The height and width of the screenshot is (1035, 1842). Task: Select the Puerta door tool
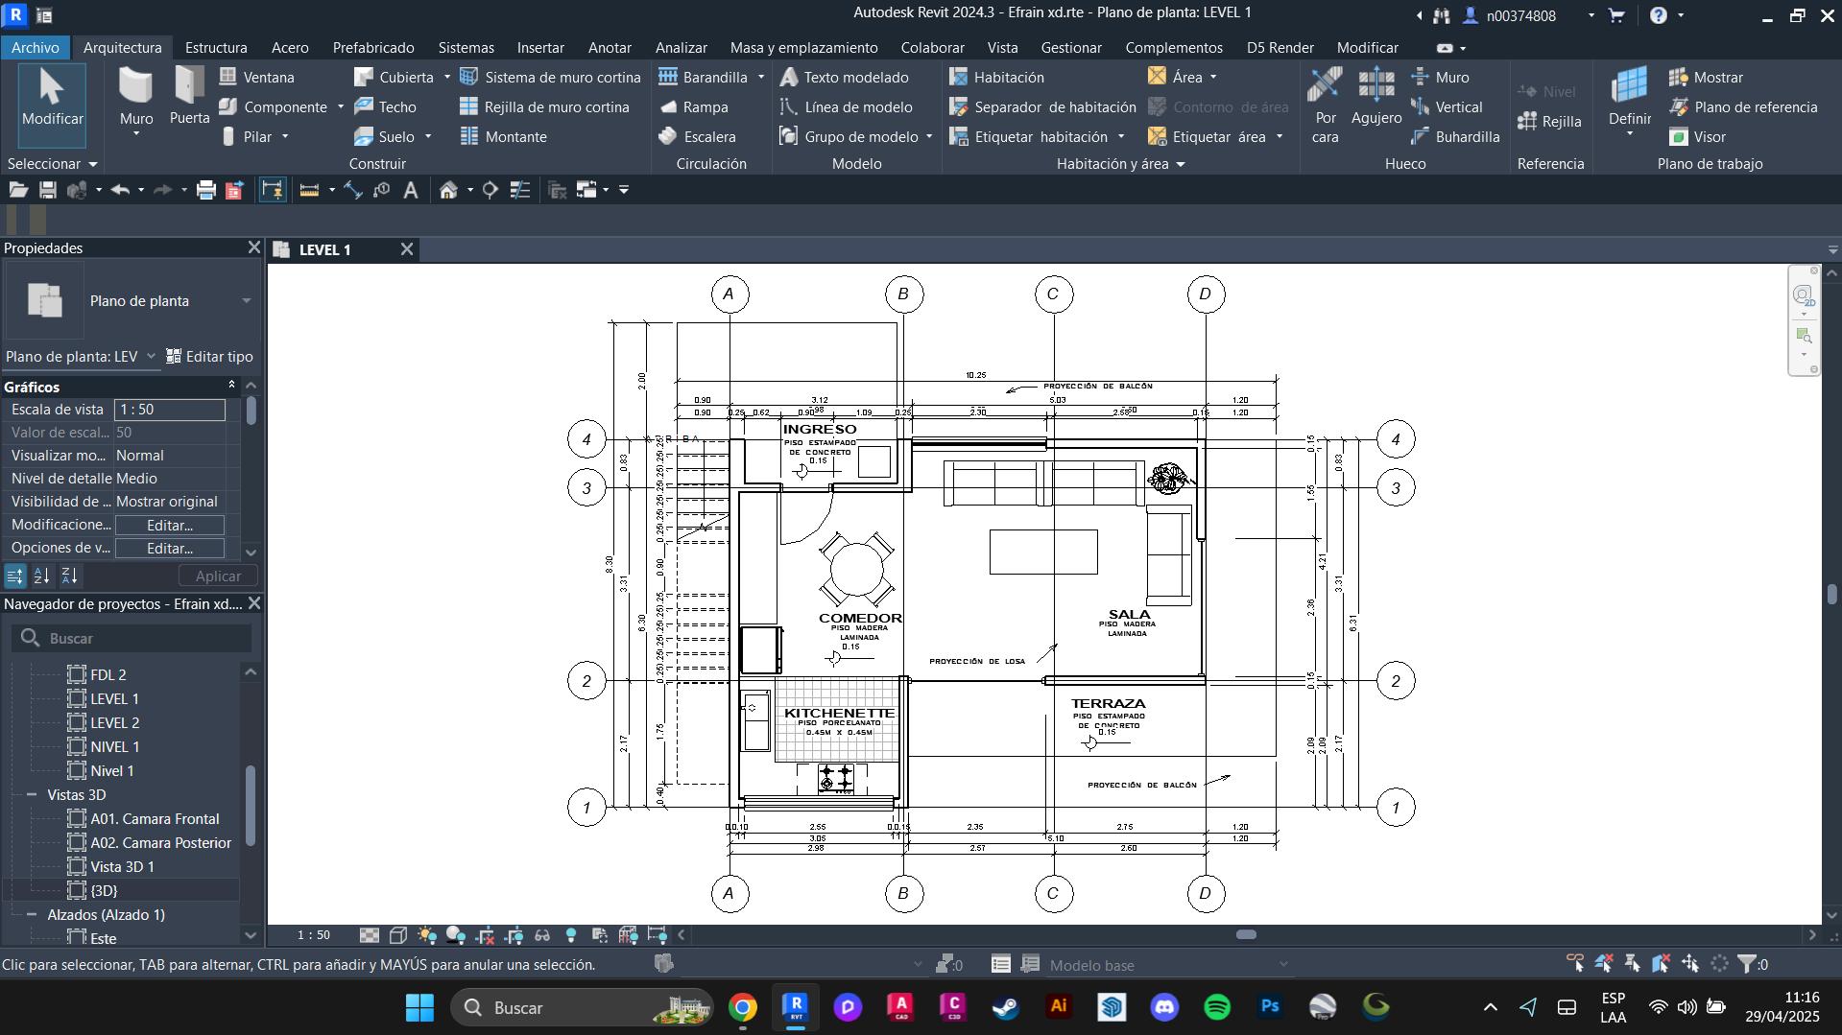pos(189,97)
